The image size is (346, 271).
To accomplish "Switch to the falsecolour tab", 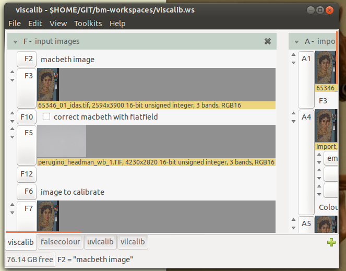I will (x=61, y=242).
